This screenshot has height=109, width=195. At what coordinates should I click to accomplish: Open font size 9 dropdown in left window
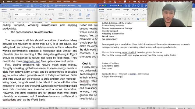[34, 15]
